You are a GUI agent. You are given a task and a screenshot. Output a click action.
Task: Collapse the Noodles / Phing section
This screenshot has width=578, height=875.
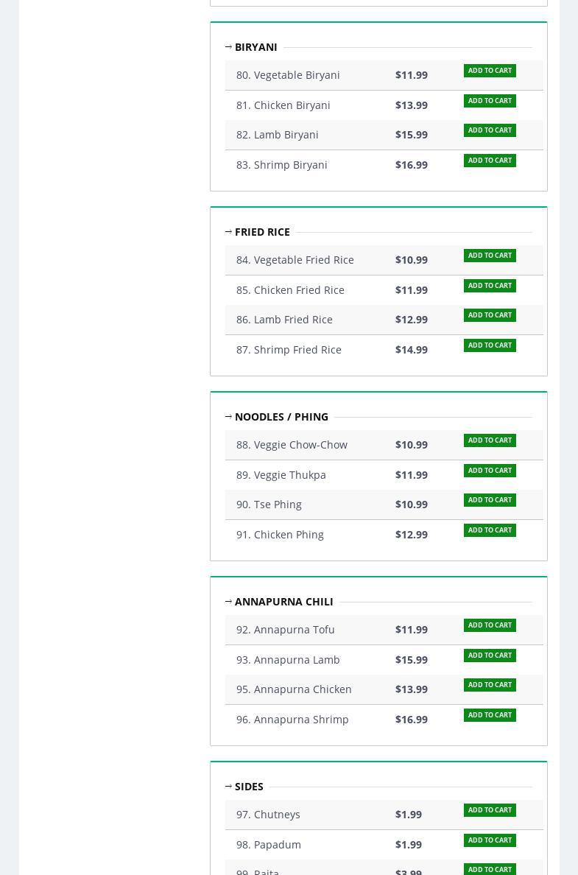[229, 417]
